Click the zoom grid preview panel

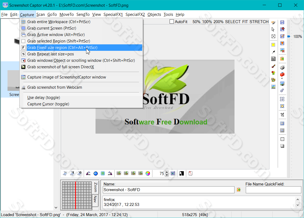(x=77, y=195)
